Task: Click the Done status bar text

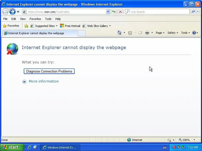Action: coord(5,140)
